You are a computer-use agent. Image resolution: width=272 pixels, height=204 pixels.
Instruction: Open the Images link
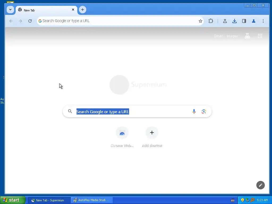232,36
